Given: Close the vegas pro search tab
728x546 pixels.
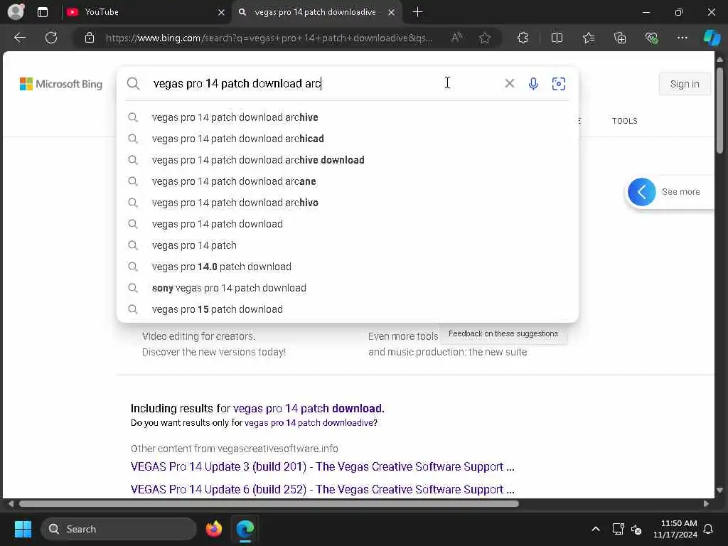Looking at the screenshot, I should click(x=392, y=12).
